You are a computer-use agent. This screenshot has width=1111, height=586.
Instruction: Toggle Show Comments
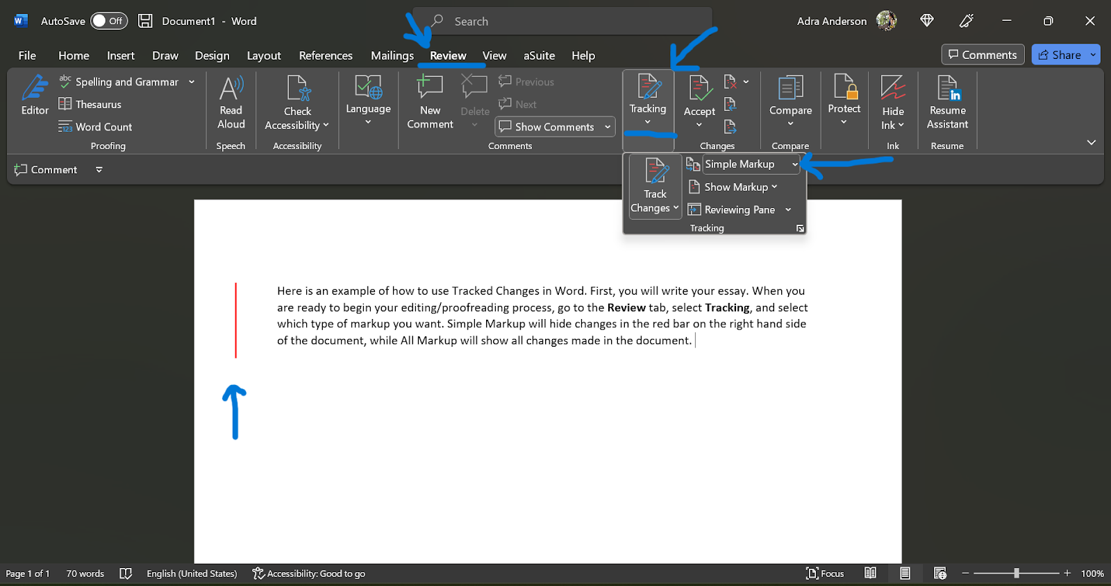tap(547, 127)
